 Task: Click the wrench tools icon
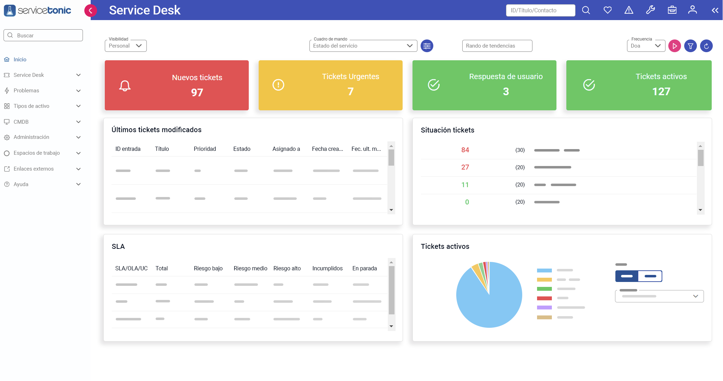pyautogui.click(x=650, y=10)
